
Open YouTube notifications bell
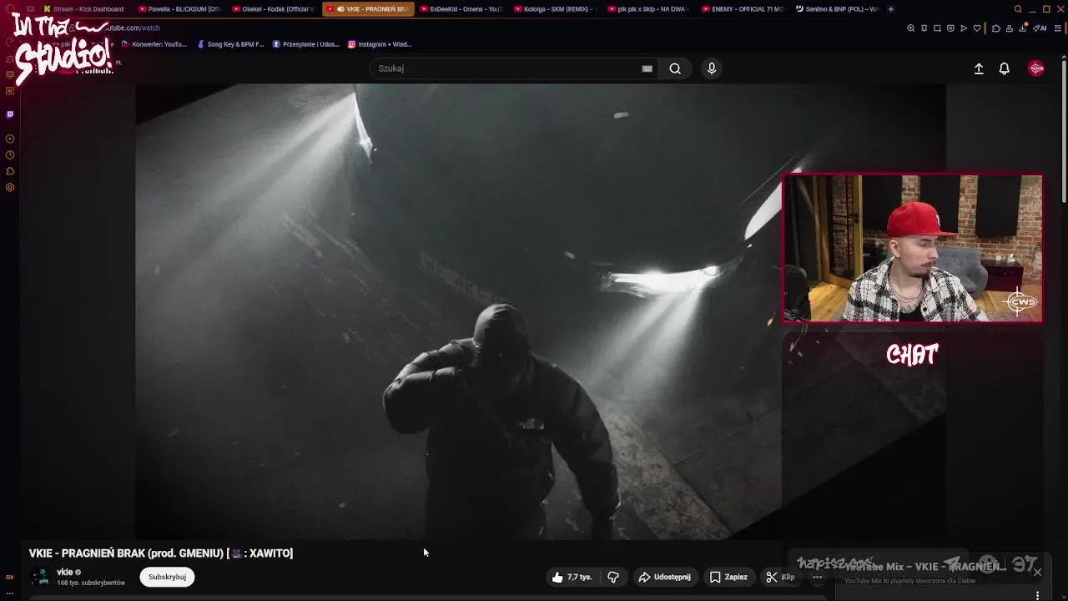(1005, 68)
